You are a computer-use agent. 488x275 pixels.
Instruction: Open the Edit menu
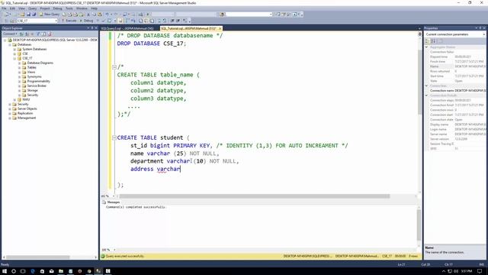click(x=12, y=8)
